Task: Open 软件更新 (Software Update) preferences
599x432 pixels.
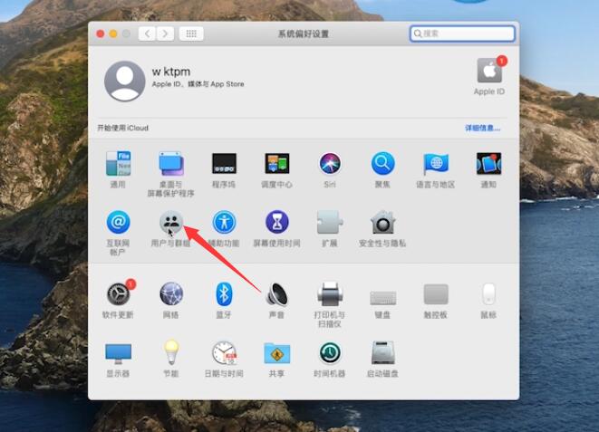Action: (119, 293)
